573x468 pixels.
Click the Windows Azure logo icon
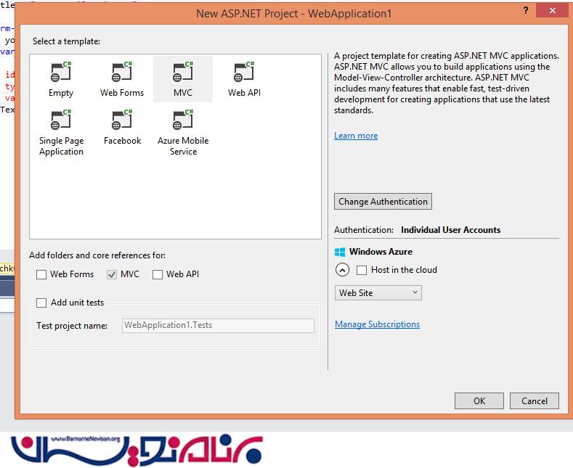[340, 252]
